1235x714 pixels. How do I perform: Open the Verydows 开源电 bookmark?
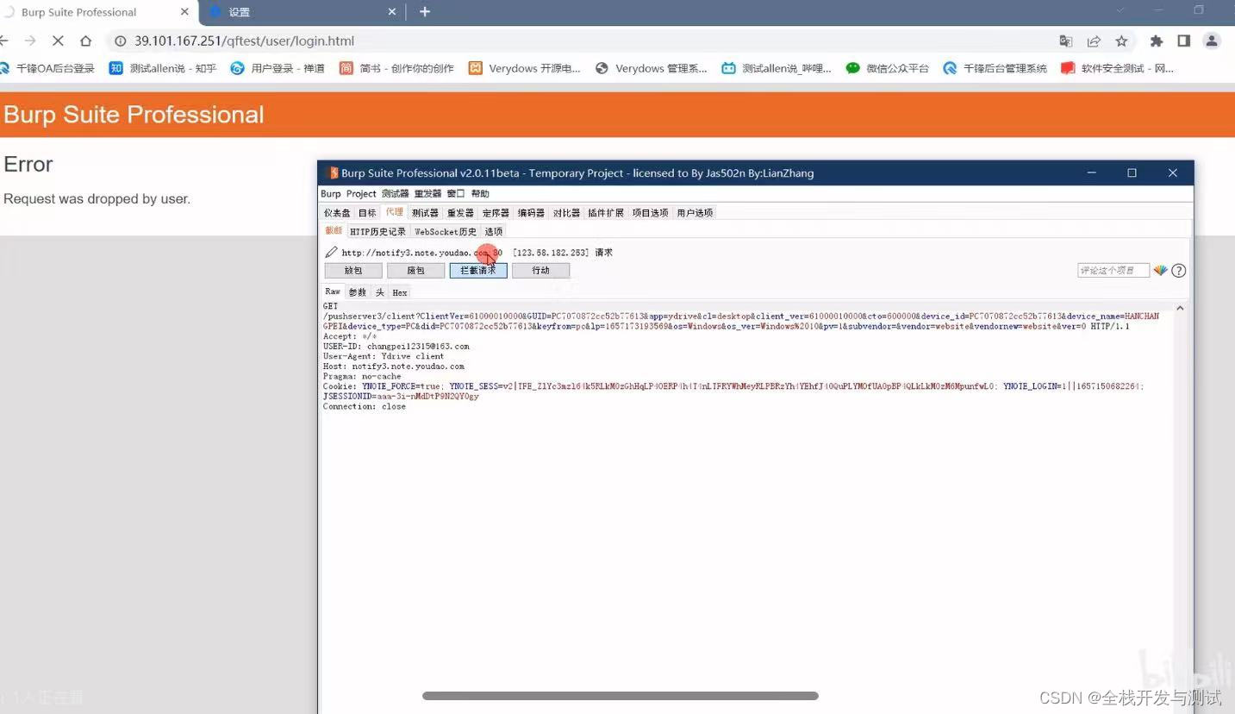(525, 68)
